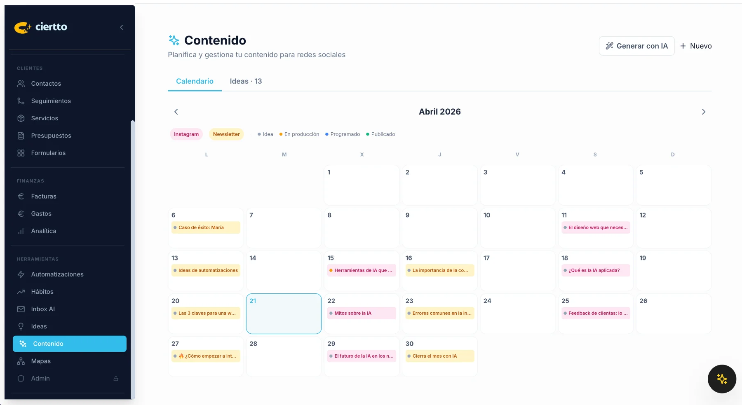Click the Presupuestos document icon

click(21, 136)
